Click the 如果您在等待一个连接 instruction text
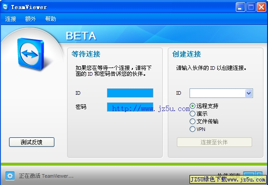Viewport: 268px width, 185px height. pyautogui.click(x=113, y=71)
